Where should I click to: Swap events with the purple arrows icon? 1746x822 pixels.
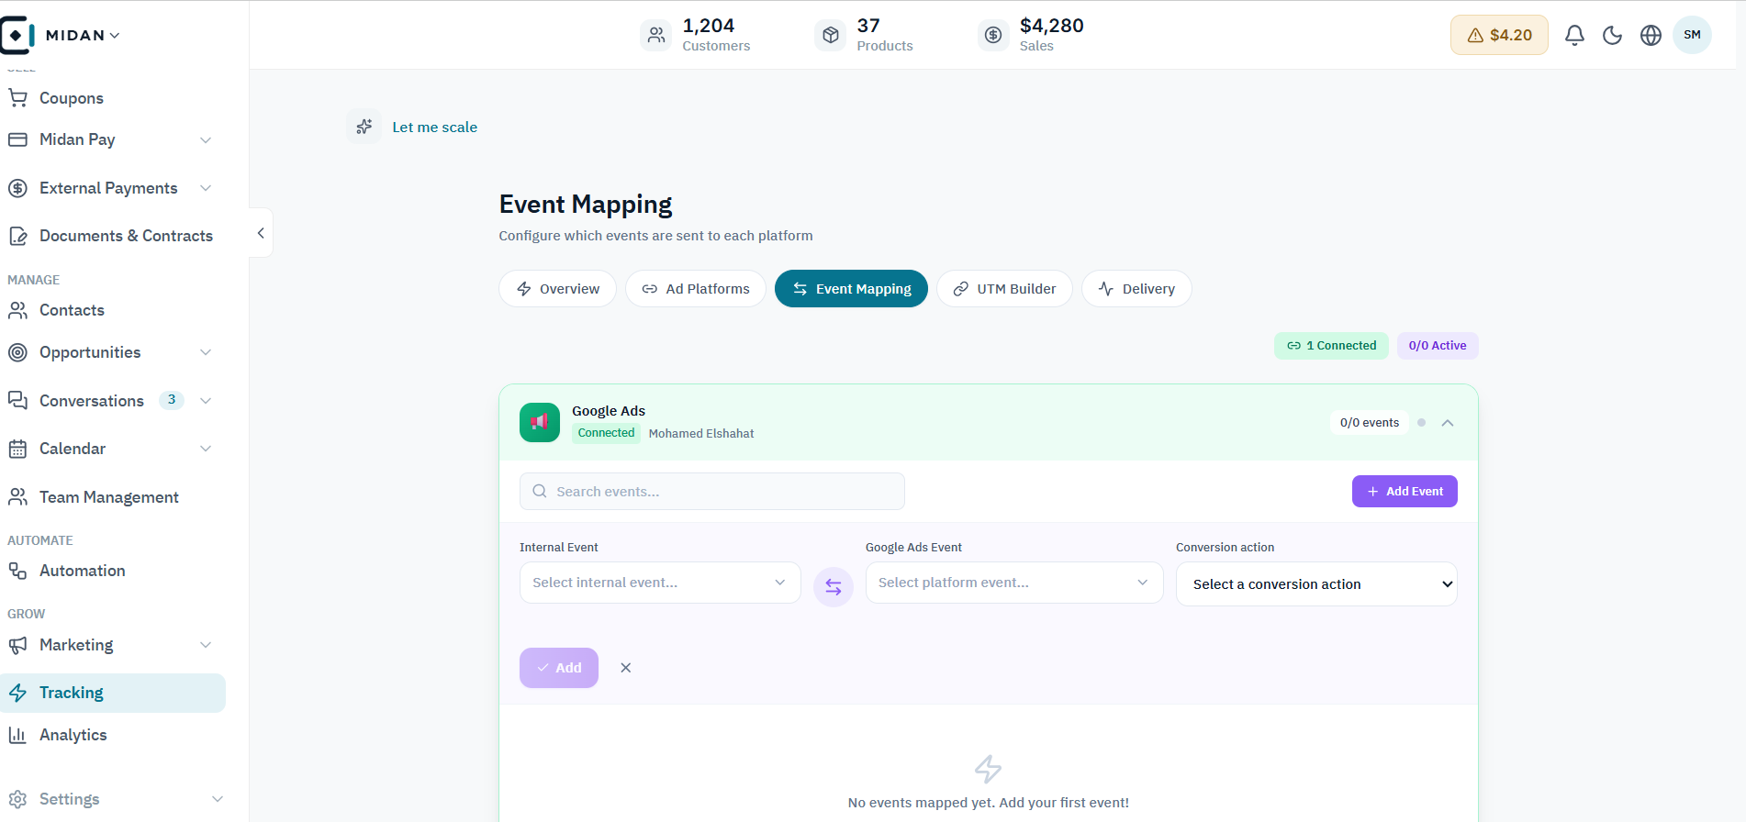pos(834,587)
